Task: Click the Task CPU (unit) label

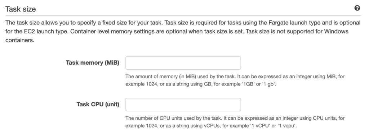Action: [98, 105]
